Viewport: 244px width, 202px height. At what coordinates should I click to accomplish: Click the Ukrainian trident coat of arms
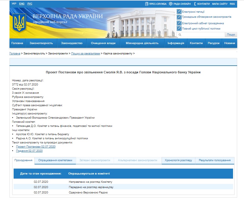19,23
